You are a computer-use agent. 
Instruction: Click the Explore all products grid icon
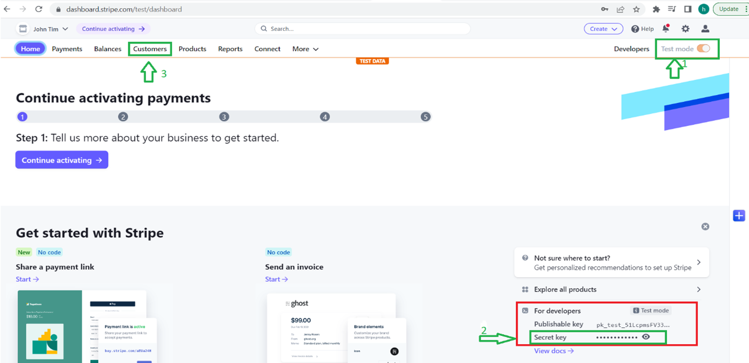(x=525, y=289)
